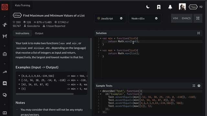Click the Notes heading

point(20,103)
